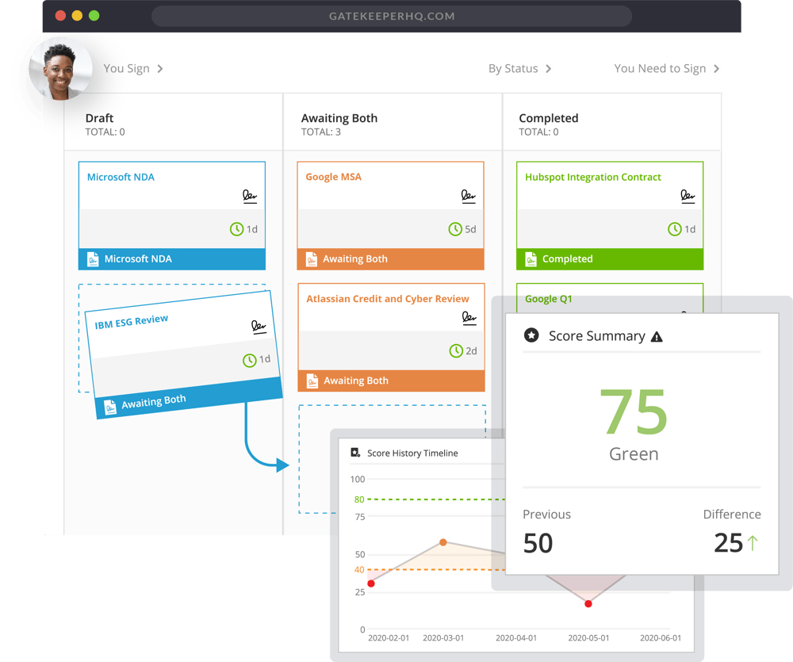The width and height of the screenshot is (793, 662).
Task: Click document icon in Atlassian card footer
Action: (312, 381)
